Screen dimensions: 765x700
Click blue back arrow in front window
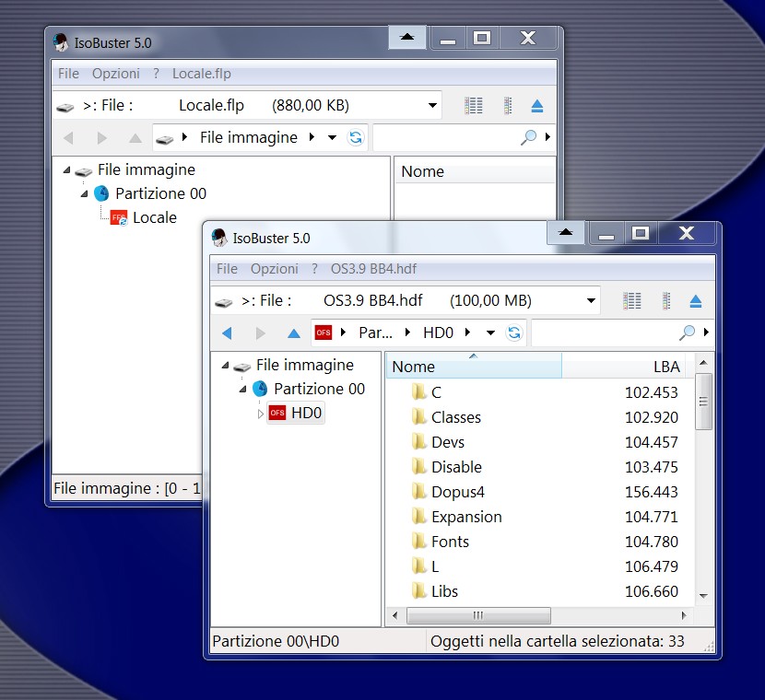point(227,332)
